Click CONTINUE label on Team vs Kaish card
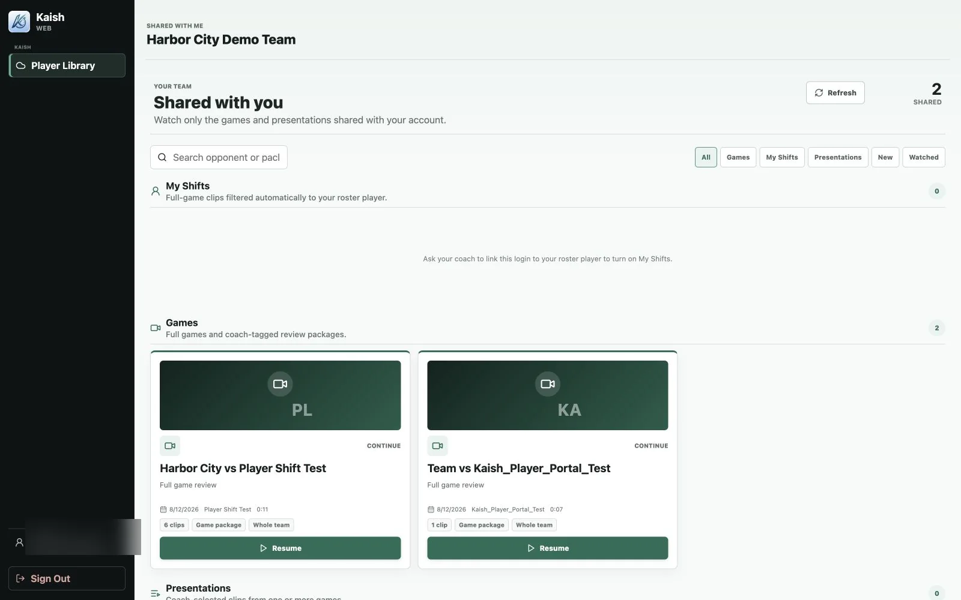The image size is (961, 600). 651,446
